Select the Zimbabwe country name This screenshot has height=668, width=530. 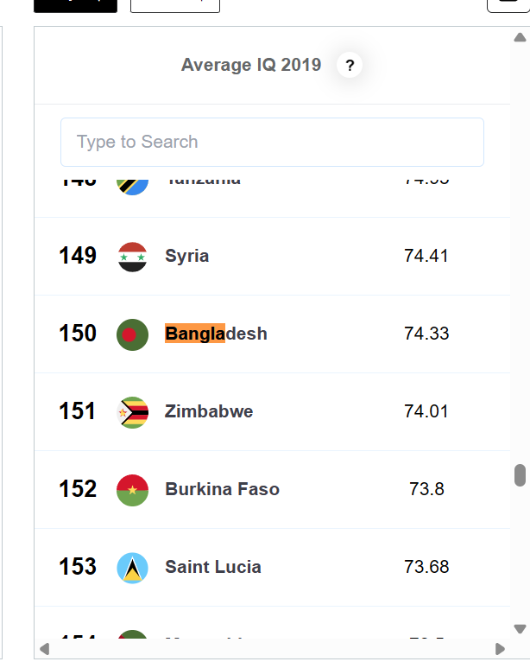click(x=209, y=411)
